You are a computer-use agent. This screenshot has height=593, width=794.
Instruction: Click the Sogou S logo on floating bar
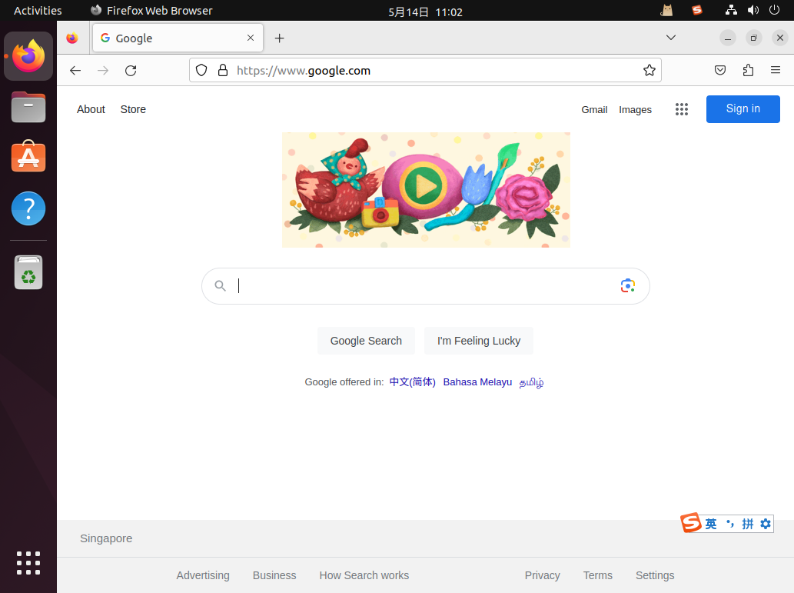(x=691, y=522)
